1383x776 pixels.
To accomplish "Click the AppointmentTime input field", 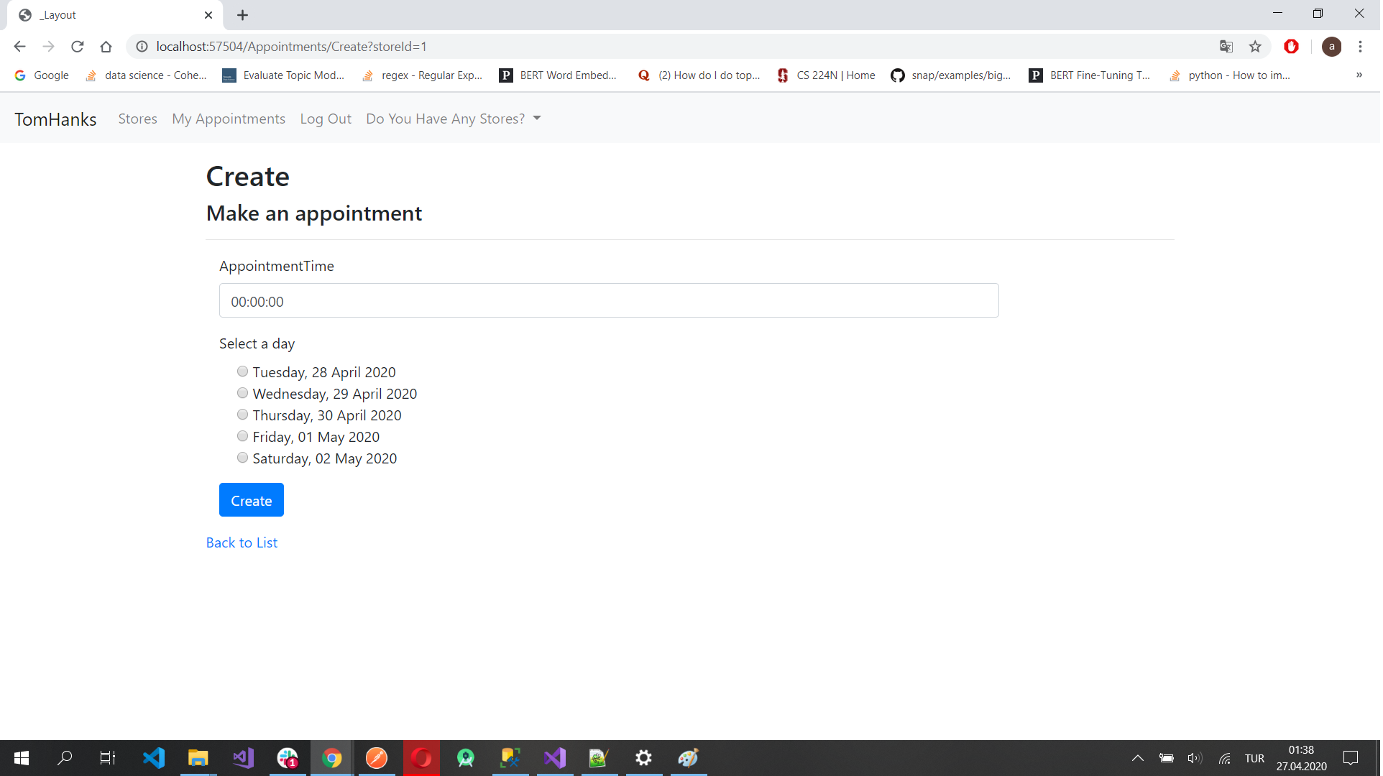I will pos(610,301).
